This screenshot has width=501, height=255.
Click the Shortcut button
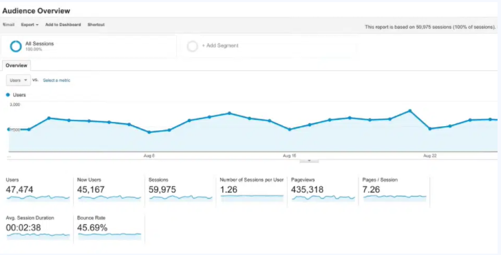96,25
